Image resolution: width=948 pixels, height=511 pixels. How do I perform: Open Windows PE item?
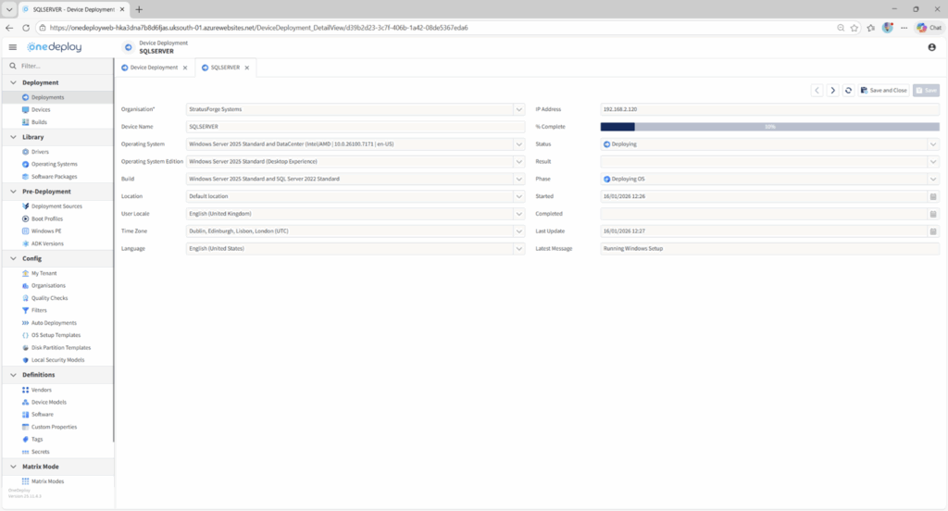pos(46,231)
